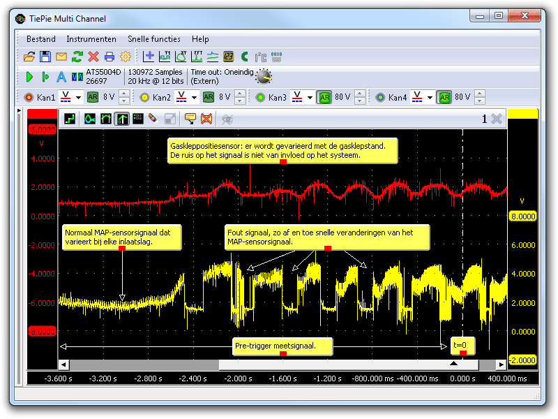
Task: Disable auto-ranging for Kan4
Action: coord(444,97)
